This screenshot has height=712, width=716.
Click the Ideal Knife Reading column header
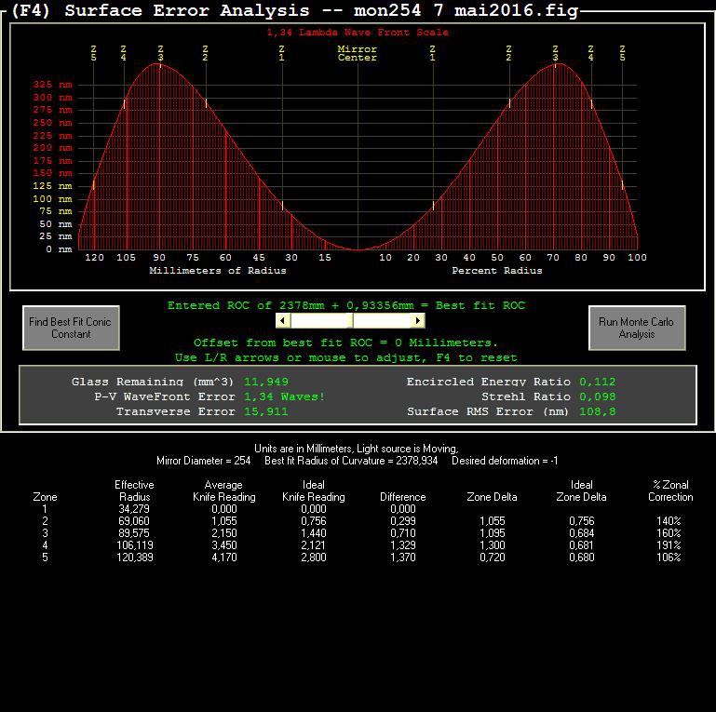tap(313, 490)
